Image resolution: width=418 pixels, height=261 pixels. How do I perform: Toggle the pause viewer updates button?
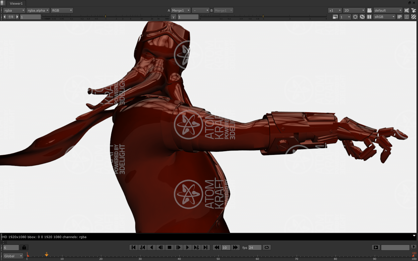click(369, 17)
